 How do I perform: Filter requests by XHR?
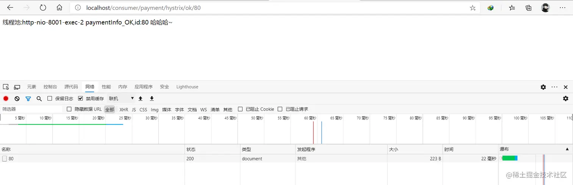coord(124,109)
